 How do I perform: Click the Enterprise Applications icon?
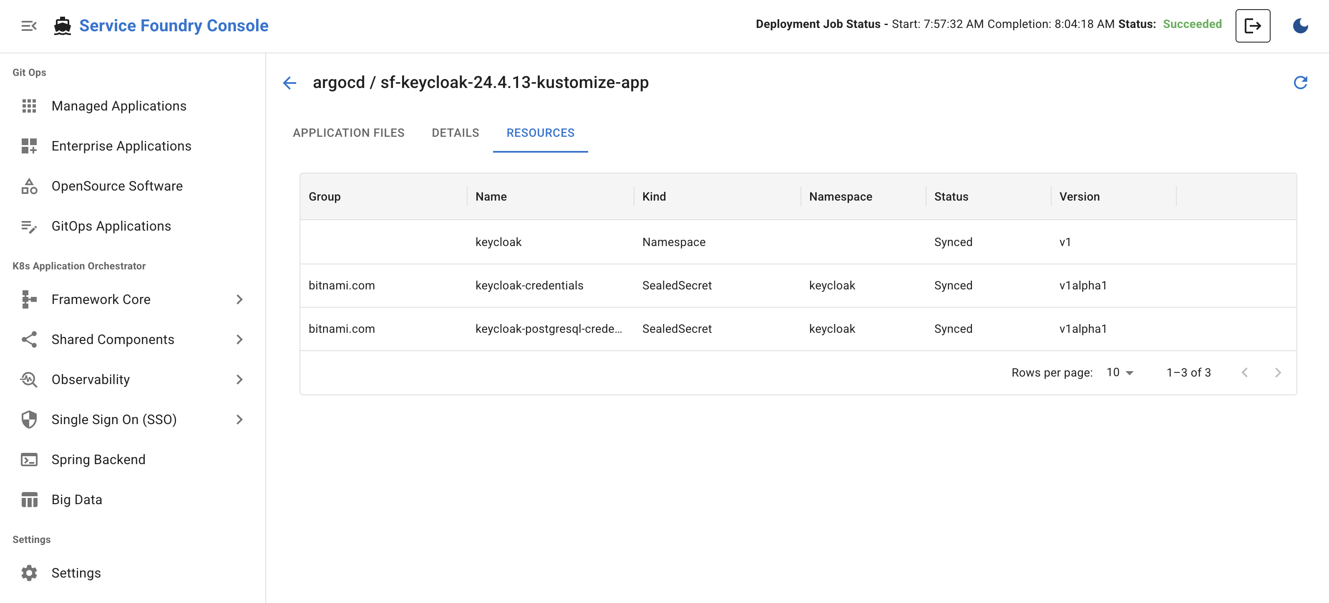click(29, 146)
